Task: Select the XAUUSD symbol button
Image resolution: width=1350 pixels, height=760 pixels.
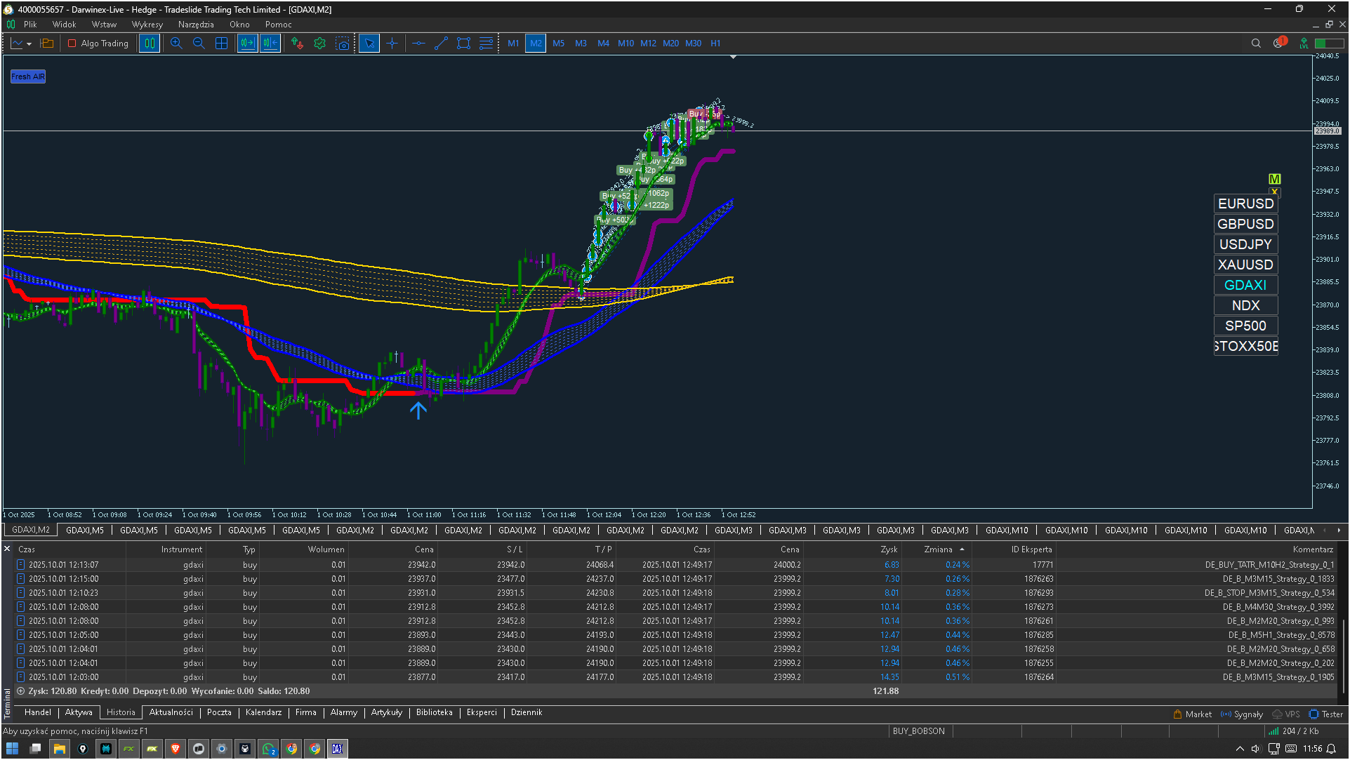Action: (x=1245, y=265)
